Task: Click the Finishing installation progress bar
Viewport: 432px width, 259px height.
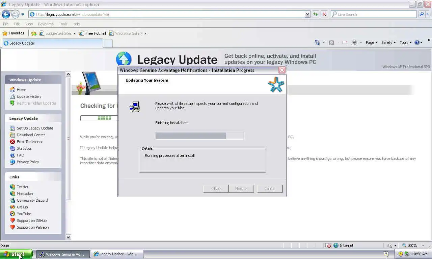Action: pyautogui.click(x=200, y=136)
